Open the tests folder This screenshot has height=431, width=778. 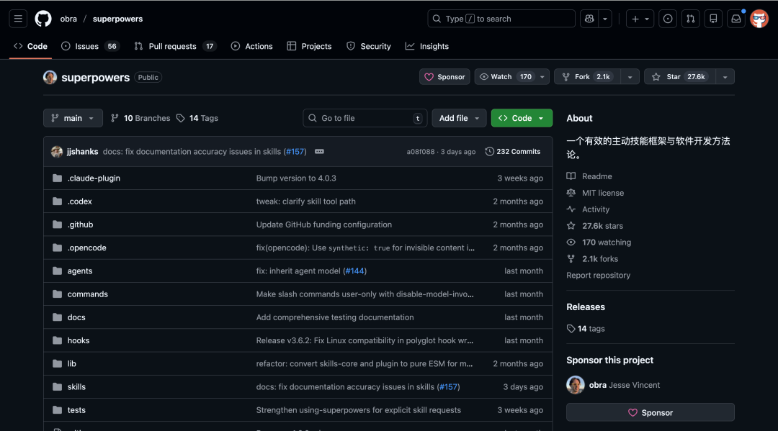point(76,410)
